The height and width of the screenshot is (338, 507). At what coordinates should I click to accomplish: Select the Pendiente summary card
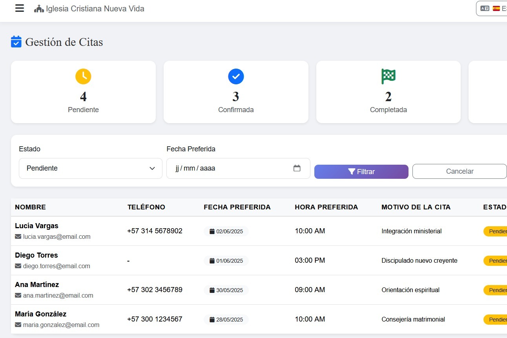(x=83, y=92)
